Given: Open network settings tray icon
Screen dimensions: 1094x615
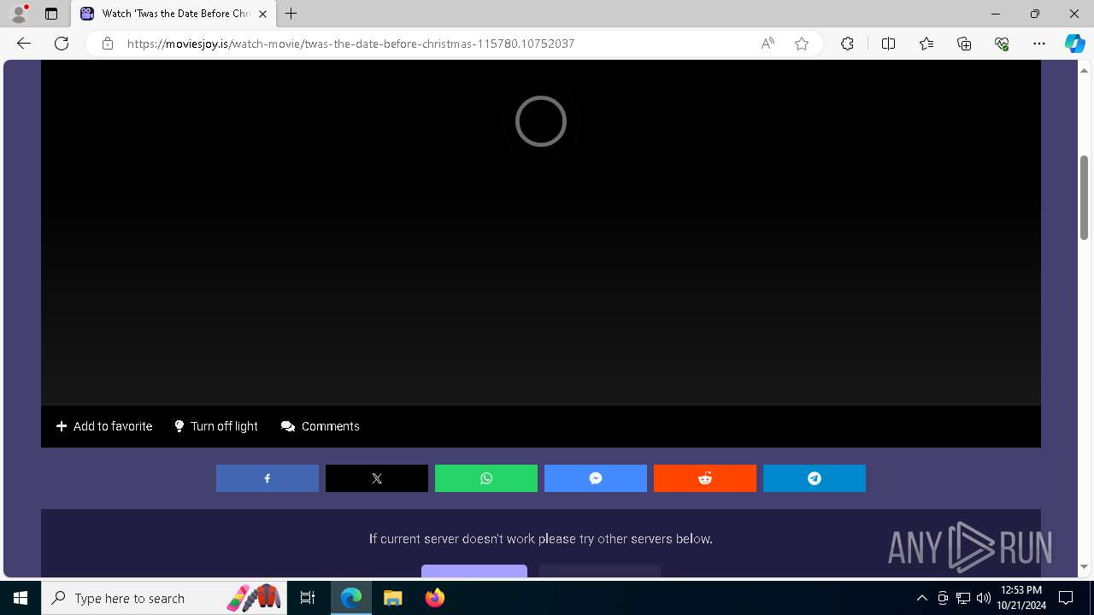Looking at the screenshot, I should tap(963, 598).
